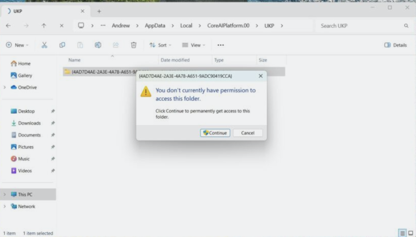The image size is (416, 237).
Task: Open Andrew folder in breadcrumb
Action: click(121, 25)
